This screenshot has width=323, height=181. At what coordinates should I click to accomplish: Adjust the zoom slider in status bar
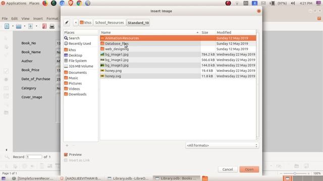coord(295,173)
